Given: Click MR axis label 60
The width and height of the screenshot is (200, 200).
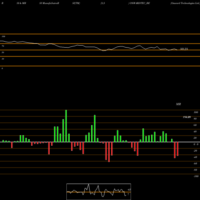Looking at the screenshot, I should 195,125.
